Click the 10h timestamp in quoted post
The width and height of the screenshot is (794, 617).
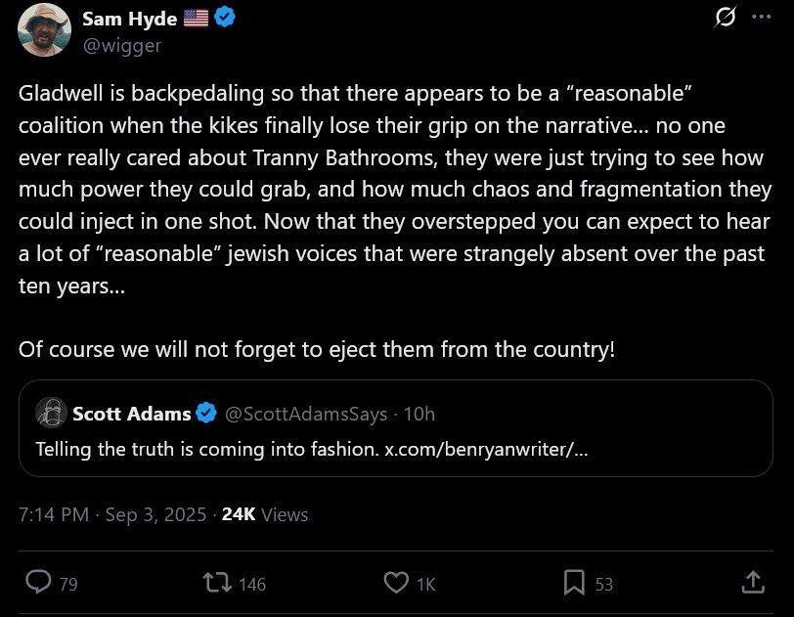click(x=419, y=414)
